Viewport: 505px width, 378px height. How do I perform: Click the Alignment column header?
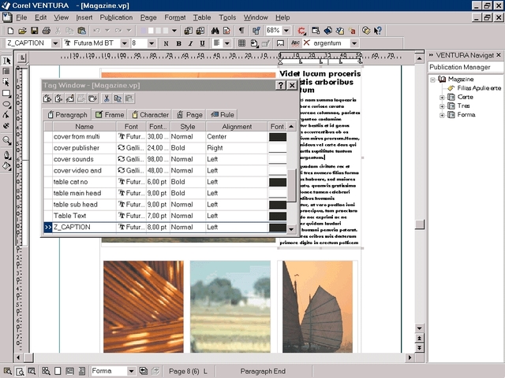(237, 127)
